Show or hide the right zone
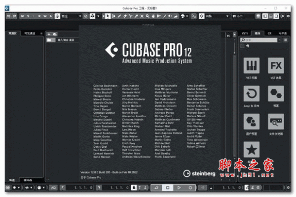The height and width of the screenshot is (197, 296). click(276, 16)
